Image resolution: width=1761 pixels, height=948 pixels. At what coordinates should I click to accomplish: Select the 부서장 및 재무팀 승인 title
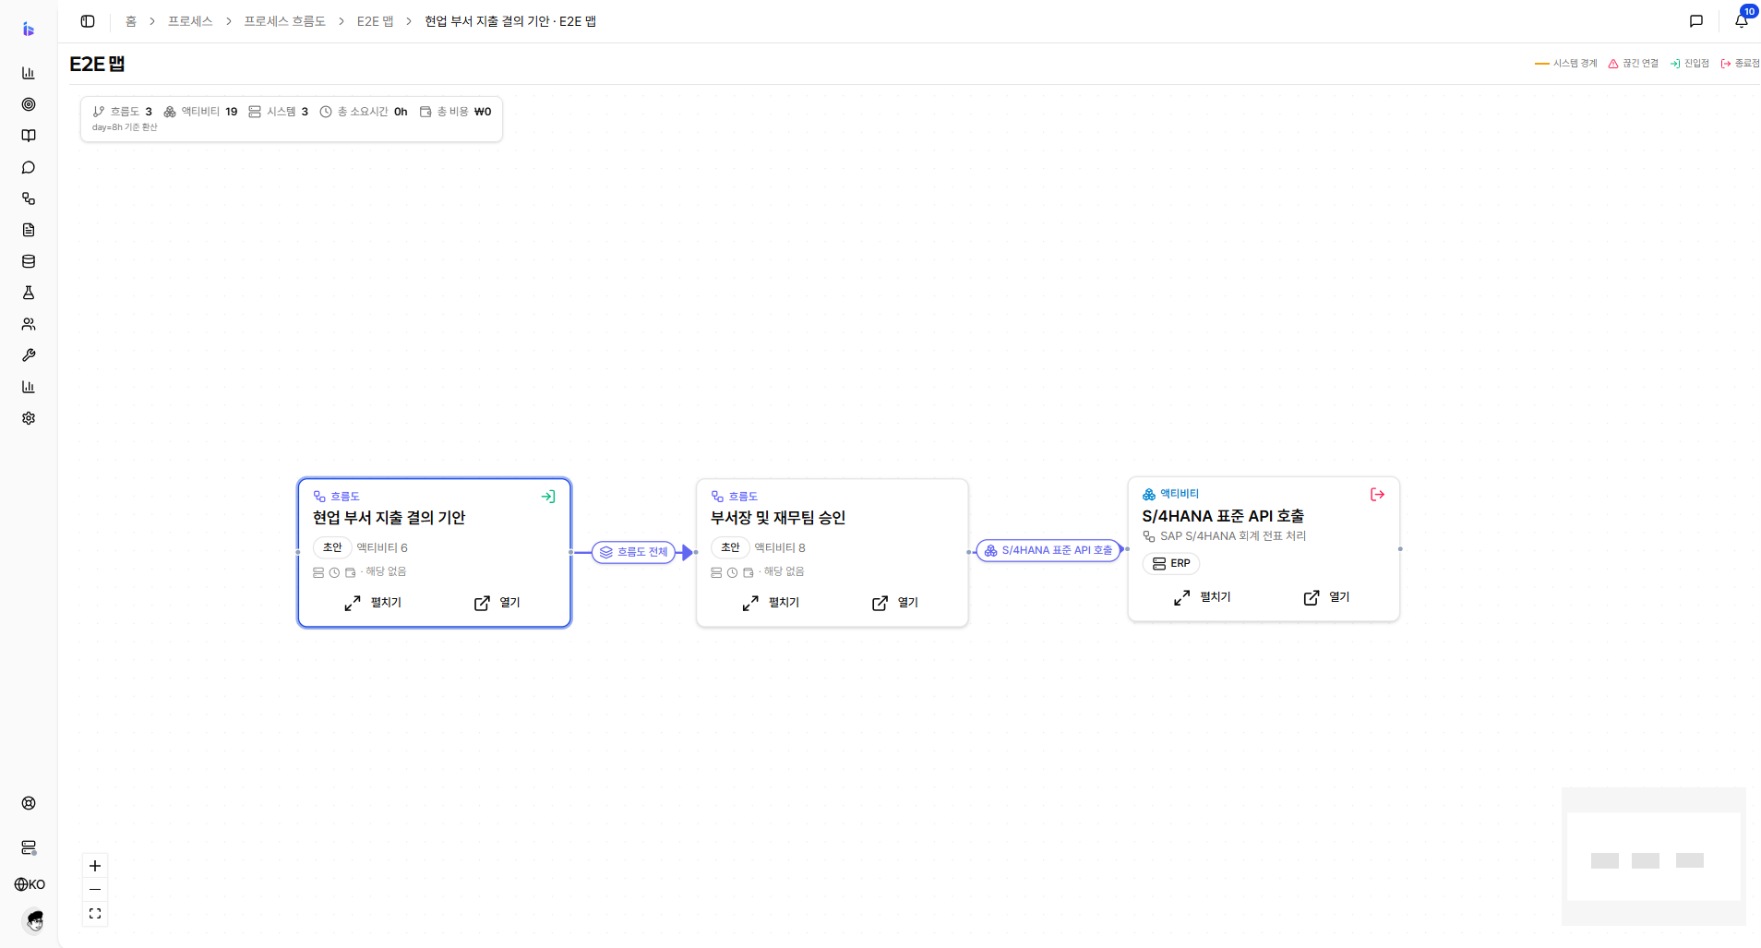point(778,518)
